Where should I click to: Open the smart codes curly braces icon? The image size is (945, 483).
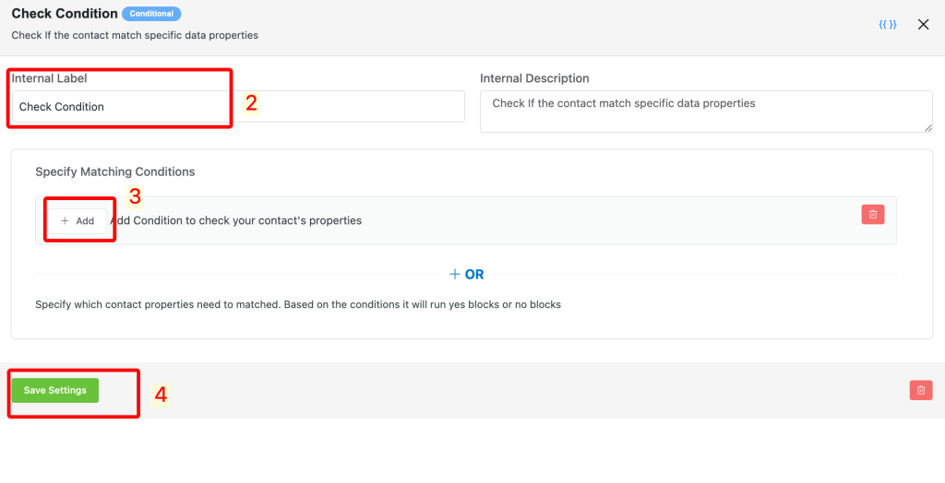[x=887, y=25]
